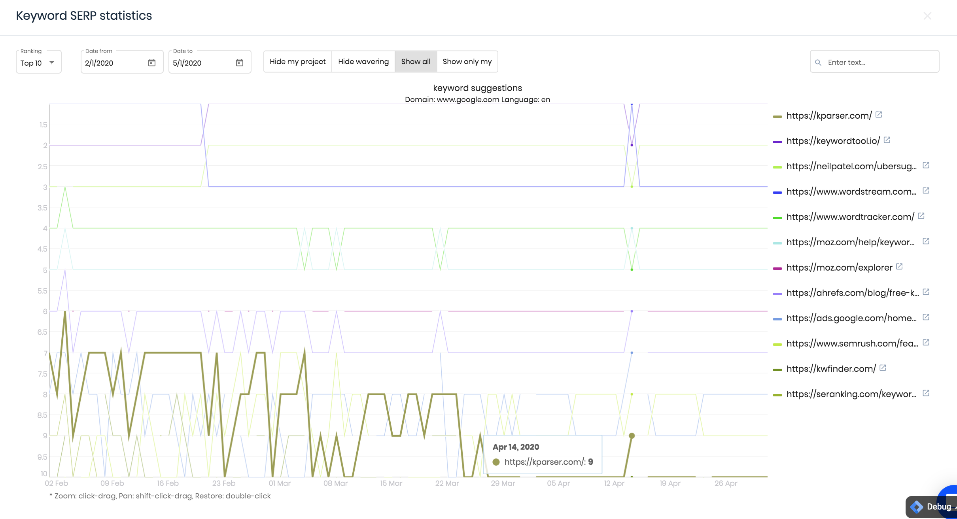Toggle kwfinder.com legend entry

831,369
